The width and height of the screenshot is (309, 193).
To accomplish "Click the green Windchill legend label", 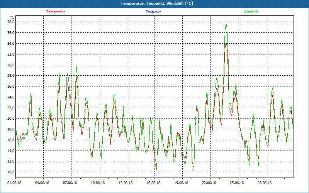I will click(251, 12).
